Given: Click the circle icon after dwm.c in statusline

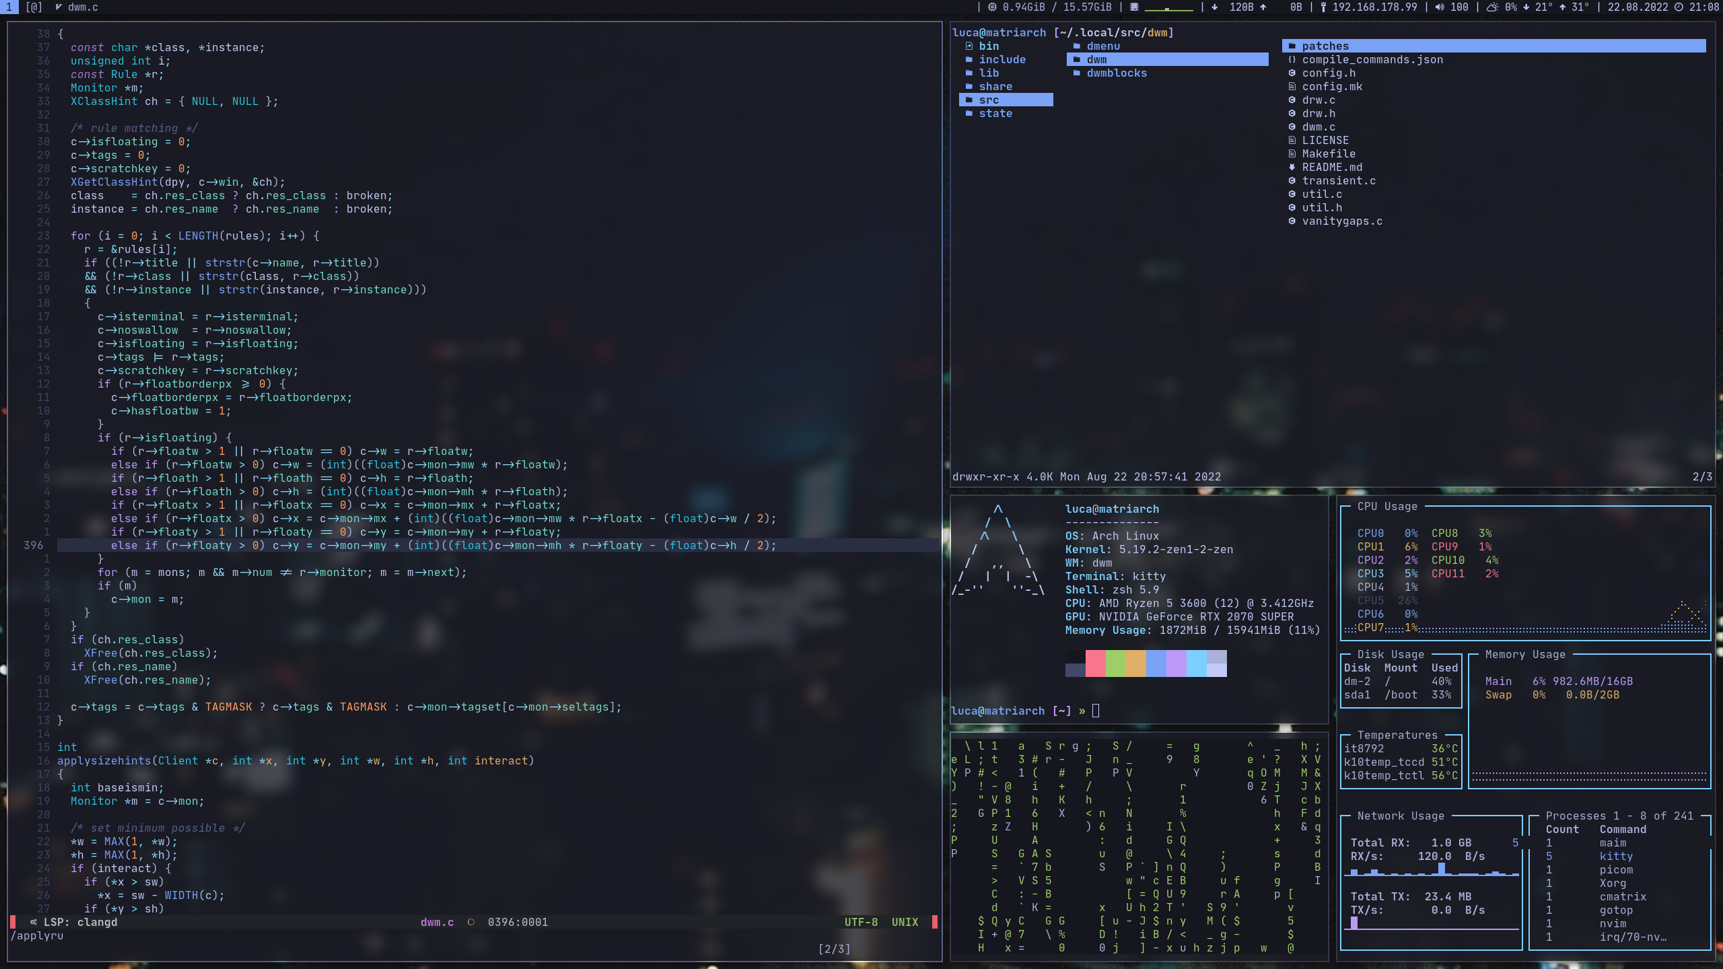Looking at the screenshot, I should coord(471,922).
